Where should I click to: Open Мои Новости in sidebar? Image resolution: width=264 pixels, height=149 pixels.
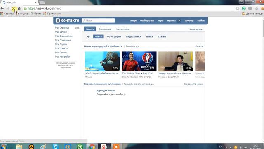point(61,48)
